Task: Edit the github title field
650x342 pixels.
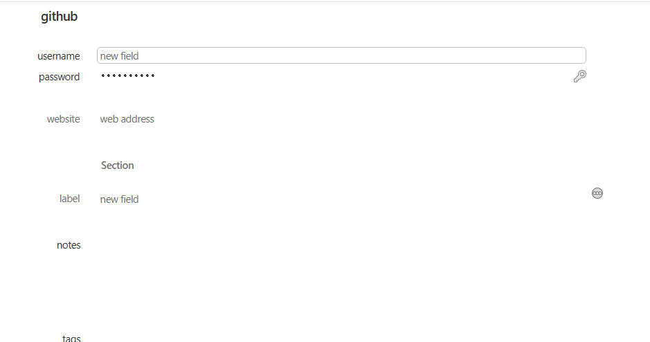Action: (x=60, y=17)
